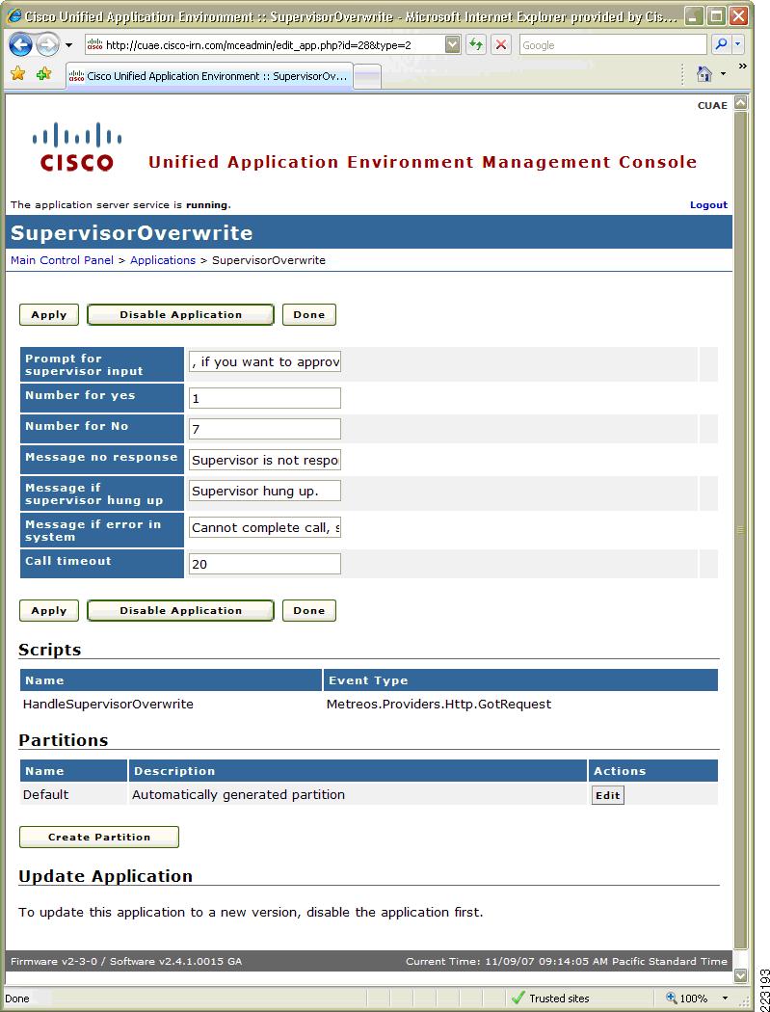Click the page scrollbar up arrow
This screenshot has width=770, height=1012.
[740, 102]
